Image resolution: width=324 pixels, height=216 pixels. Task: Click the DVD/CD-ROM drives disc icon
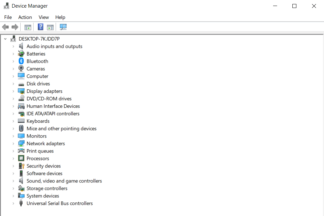tap(21, 98)
